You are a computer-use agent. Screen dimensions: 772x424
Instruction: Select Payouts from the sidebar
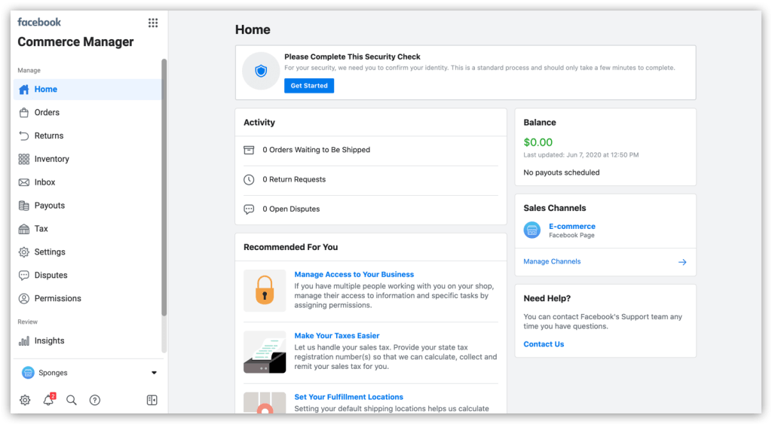click(50, 206)
